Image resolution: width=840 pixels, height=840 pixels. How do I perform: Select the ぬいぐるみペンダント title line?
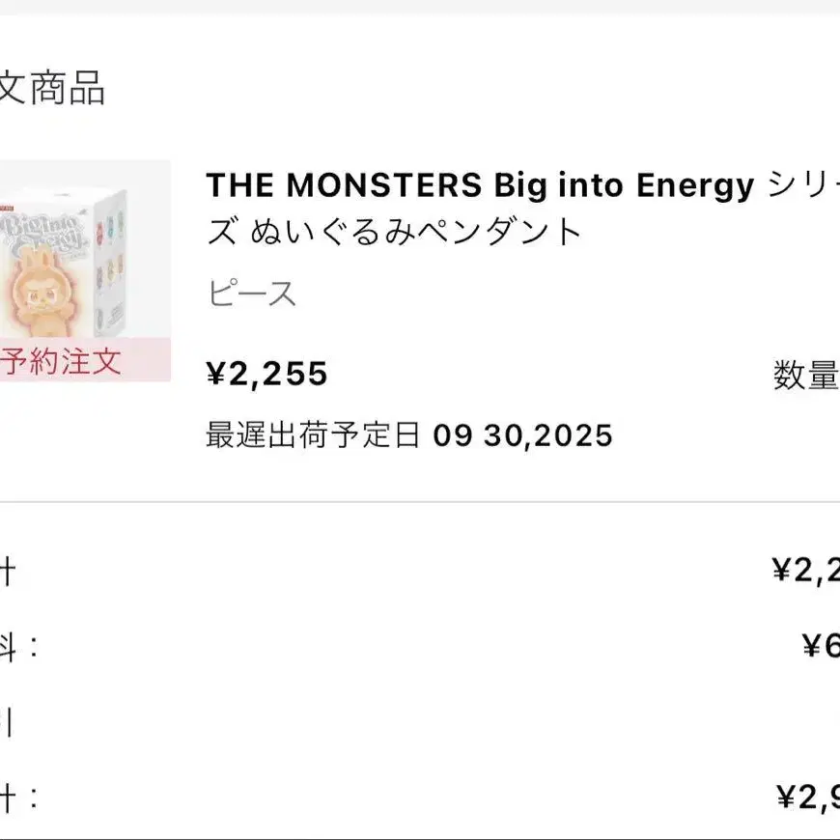point(394,232)
